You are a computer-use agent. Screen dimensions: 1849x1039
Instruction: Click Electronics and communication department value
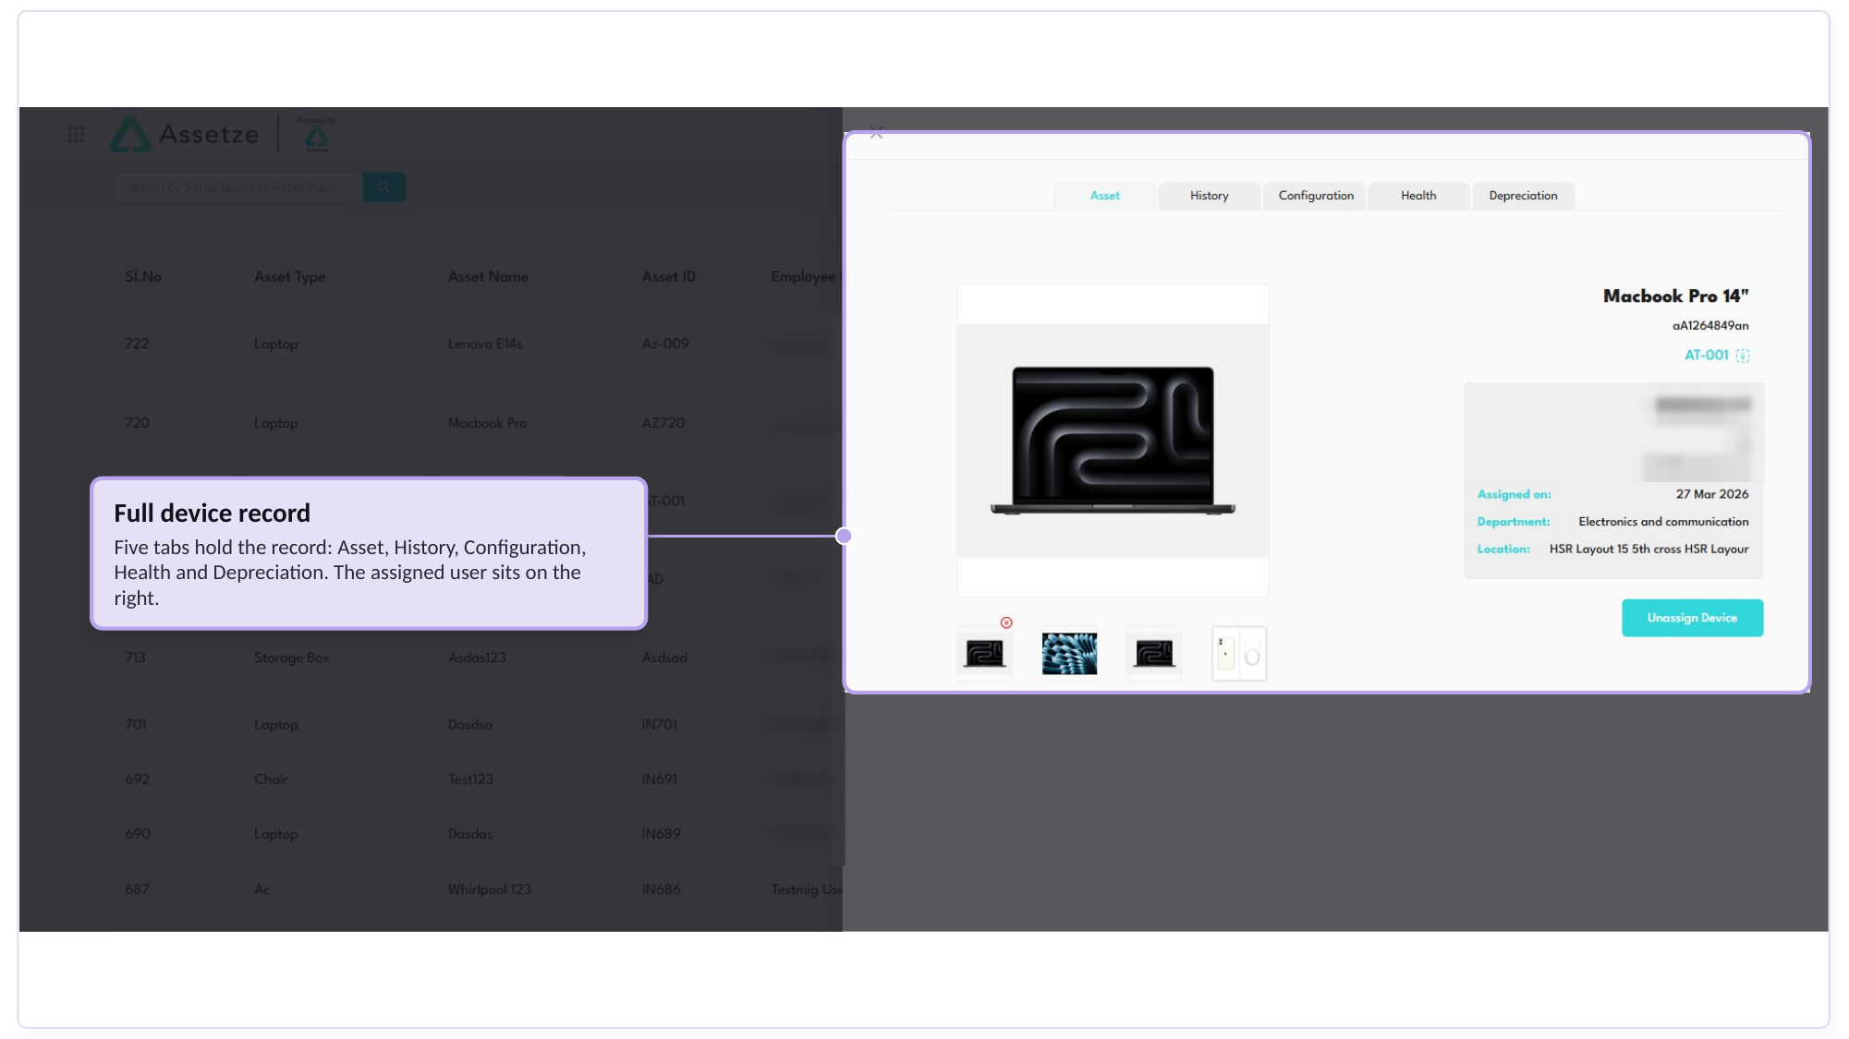coord(1663,523)
